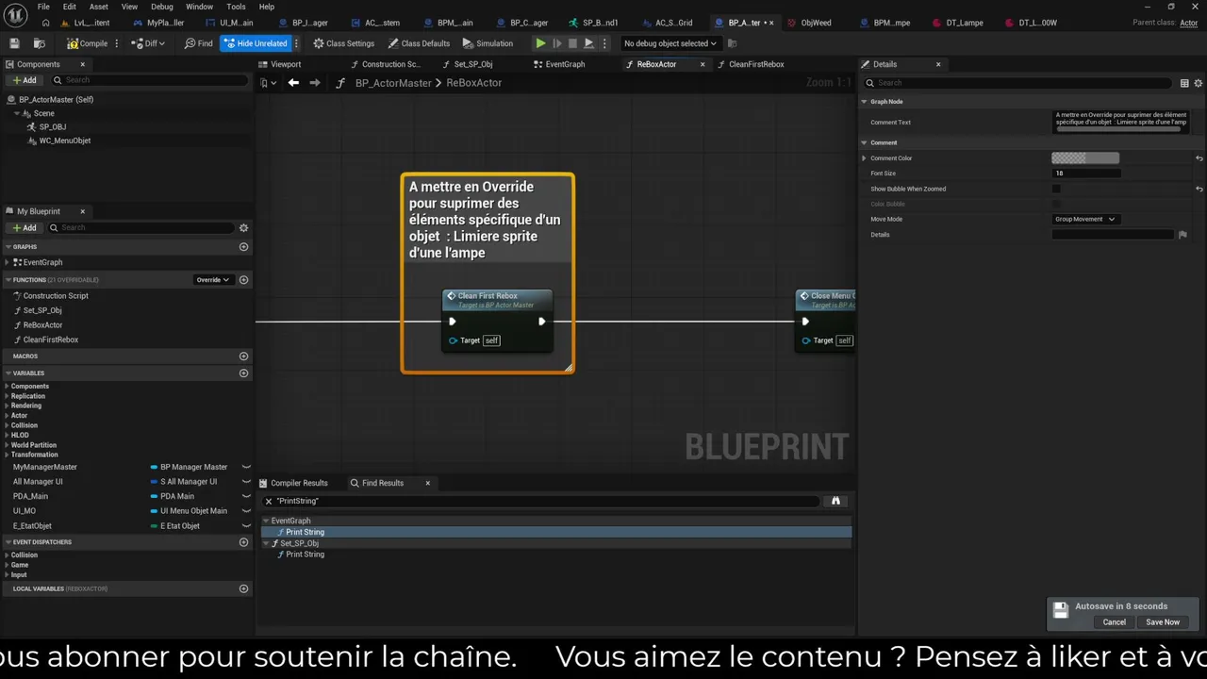
Task: Toggle visibility of All Manager UI variable
Action: (x=246, y=482)
